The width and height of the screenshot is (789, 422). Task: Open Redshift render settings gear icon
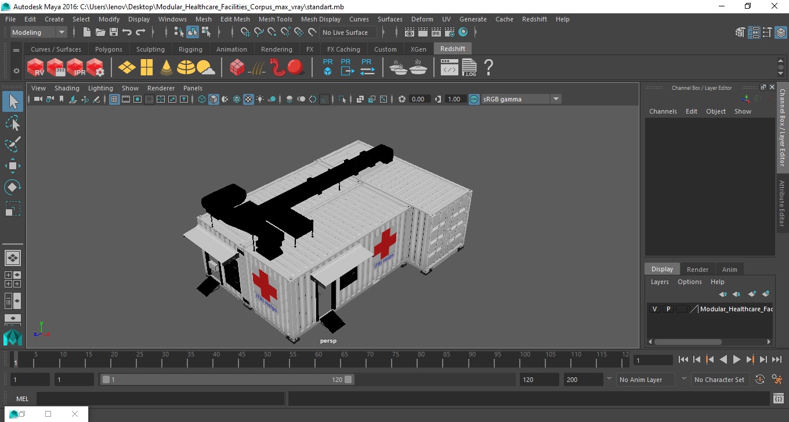(95, 67)
